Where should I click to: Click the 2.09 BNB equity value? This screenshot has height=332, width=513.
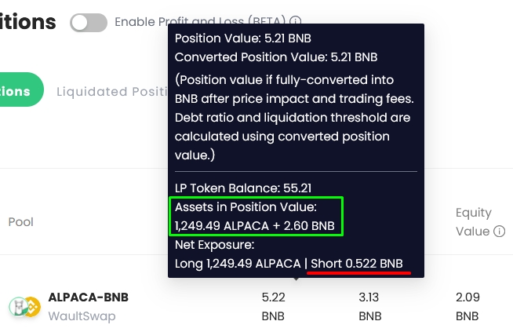[x=467, y=306]
